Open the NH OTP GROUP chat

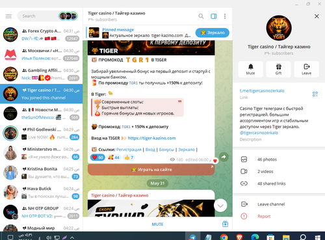(41, 212)
